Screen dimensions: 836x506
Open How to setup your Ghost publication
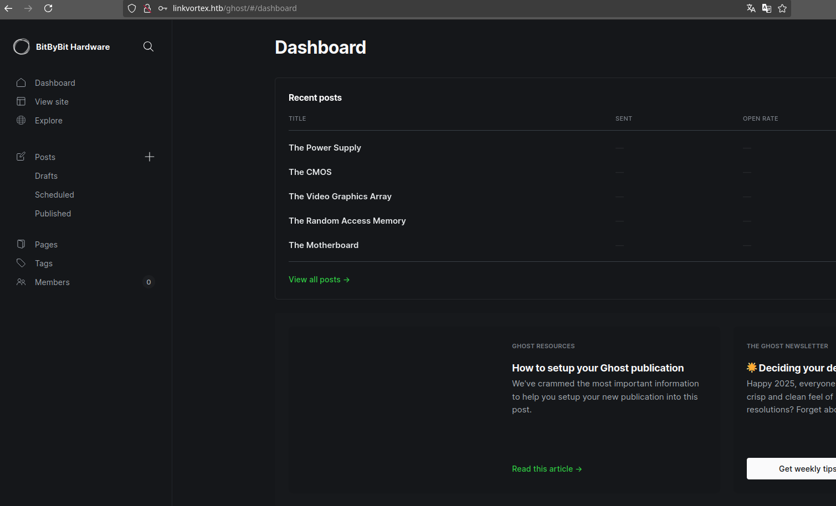click(x=598, y=368)
